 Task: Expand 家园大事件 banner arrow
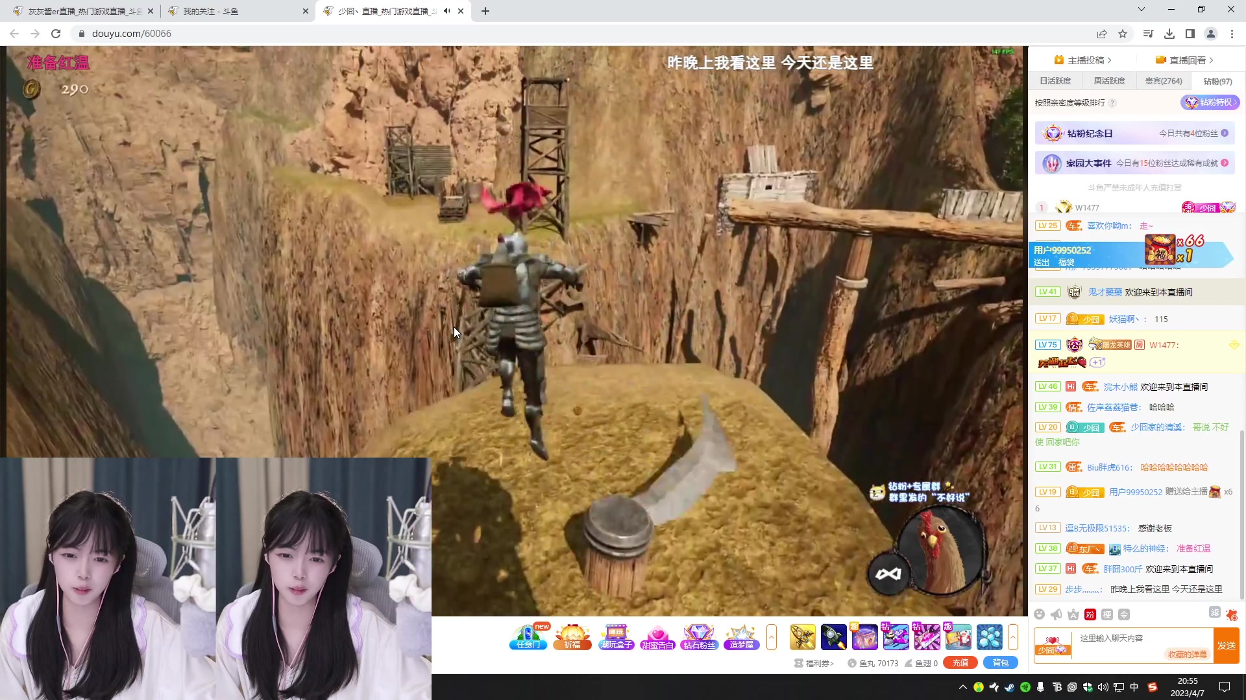pos(1225,163)
